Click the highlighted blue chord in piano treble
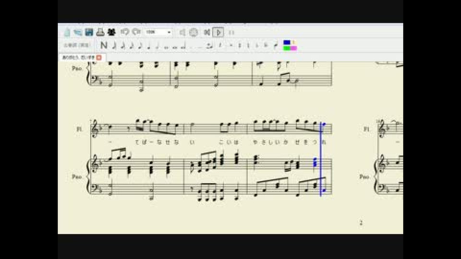461x259 pixels. [315, 163]
